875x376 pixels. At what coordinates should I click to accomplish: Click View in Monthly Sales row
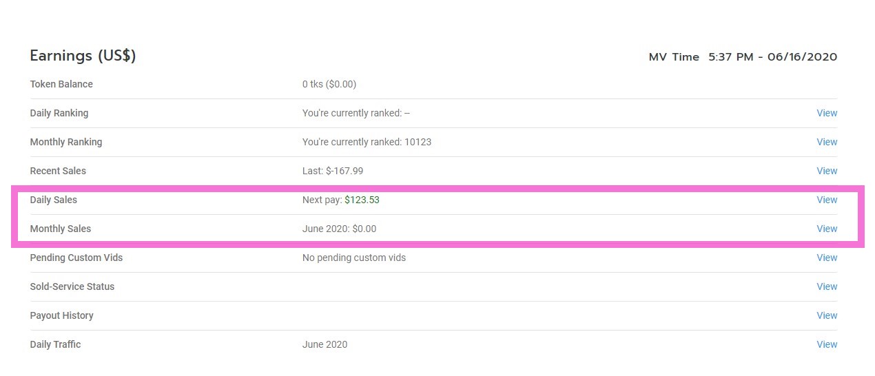(x=827, y=229)
